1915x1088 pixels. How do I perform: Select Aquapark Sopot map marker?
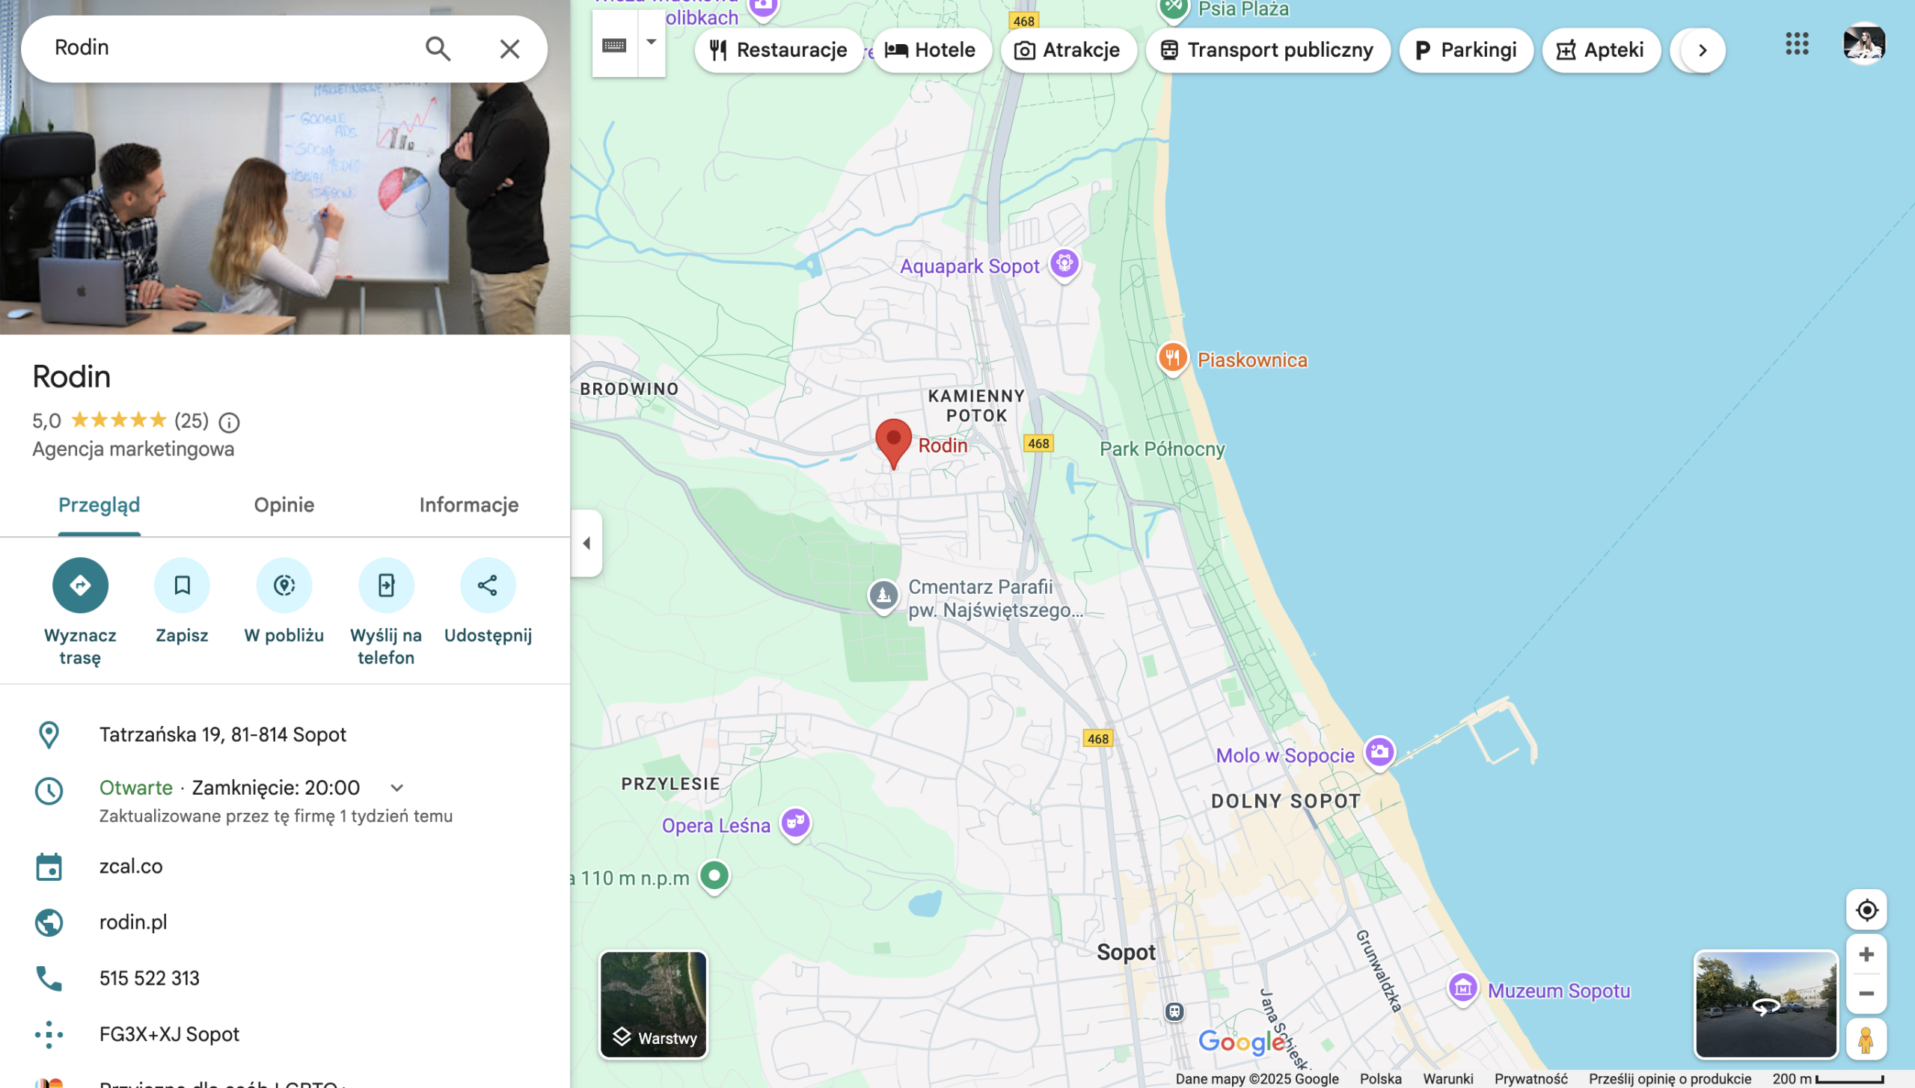point(1064,264)
